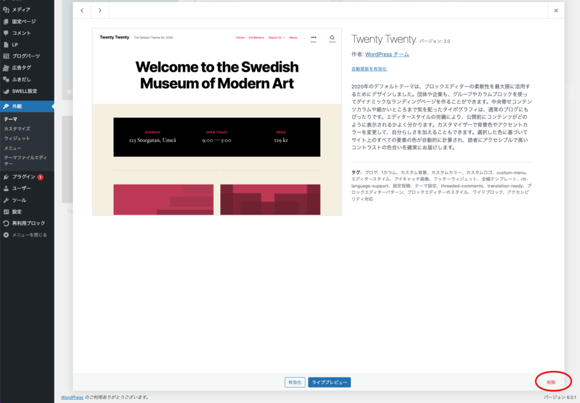This screenshot has width=580, height=403.
Task: Click the 広告タグ icon in sidebar
Action: 6,68
